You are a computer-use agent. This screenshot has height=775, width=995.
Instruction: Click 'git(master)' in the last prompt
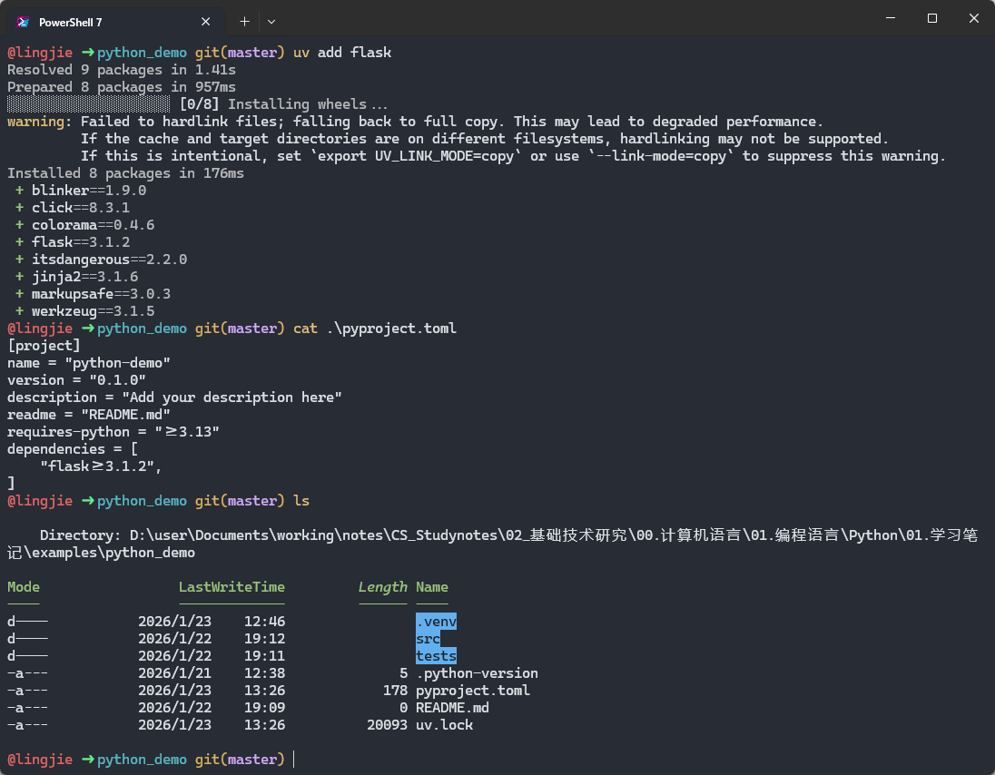(x=240, y=760)
